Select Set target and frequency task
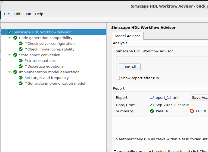Viewport: 208px width, 152px height. click(46, 78)
